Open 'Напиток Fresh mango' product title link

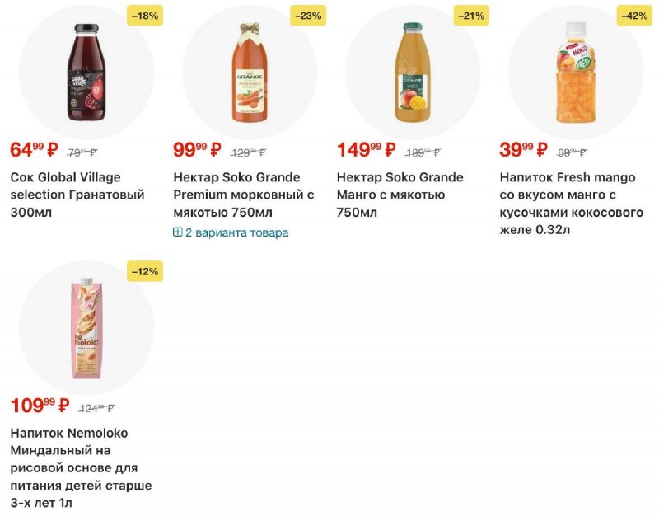(571, 203)
